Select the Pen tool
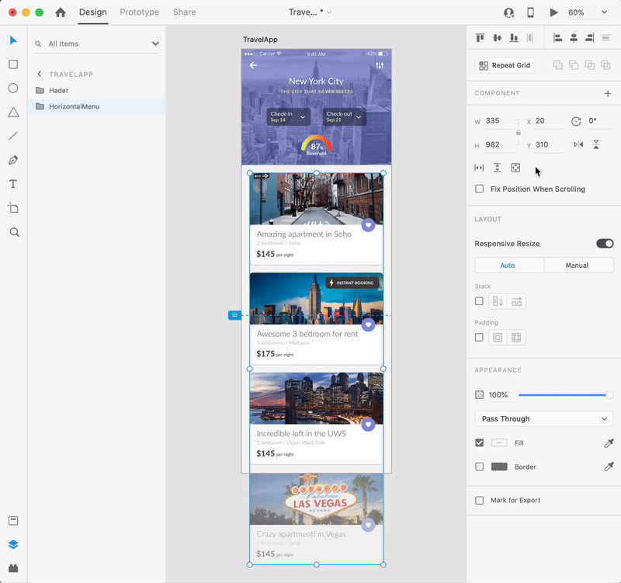The height and width of the screenshot is (583, 621). click(13, 160)
